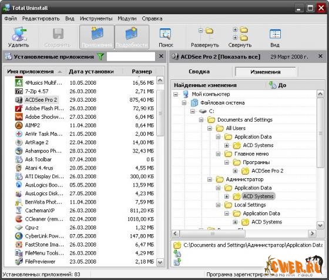Toggle the Приложения panel button
329x280 pixels.
pos(97,37)
